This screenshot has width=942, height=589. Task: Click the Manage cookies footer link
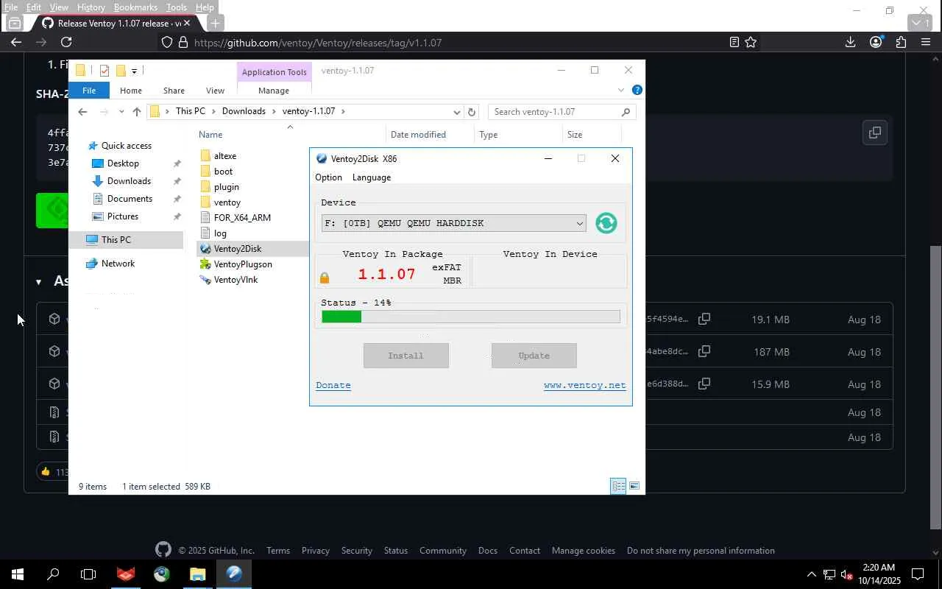point(584,551)
